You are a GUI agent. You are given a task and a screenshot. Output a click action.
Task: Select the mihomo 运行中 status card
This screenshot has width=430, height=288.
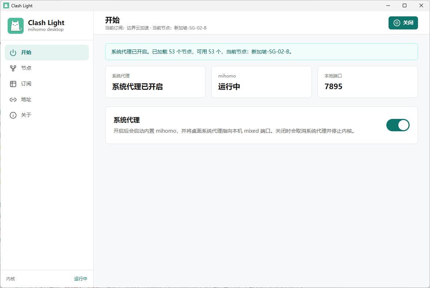[261, 82]
